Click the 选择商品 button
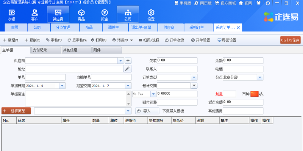Screen dimensions: 303x151 [x=16, y=111]
